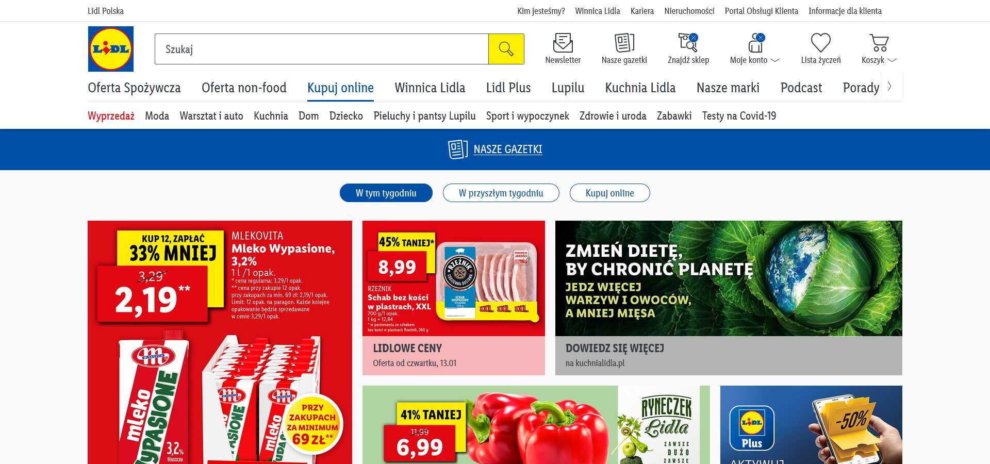Open the Lista życzeń heart icon
This screenshot has height=464, width=990.
[821, 43]
